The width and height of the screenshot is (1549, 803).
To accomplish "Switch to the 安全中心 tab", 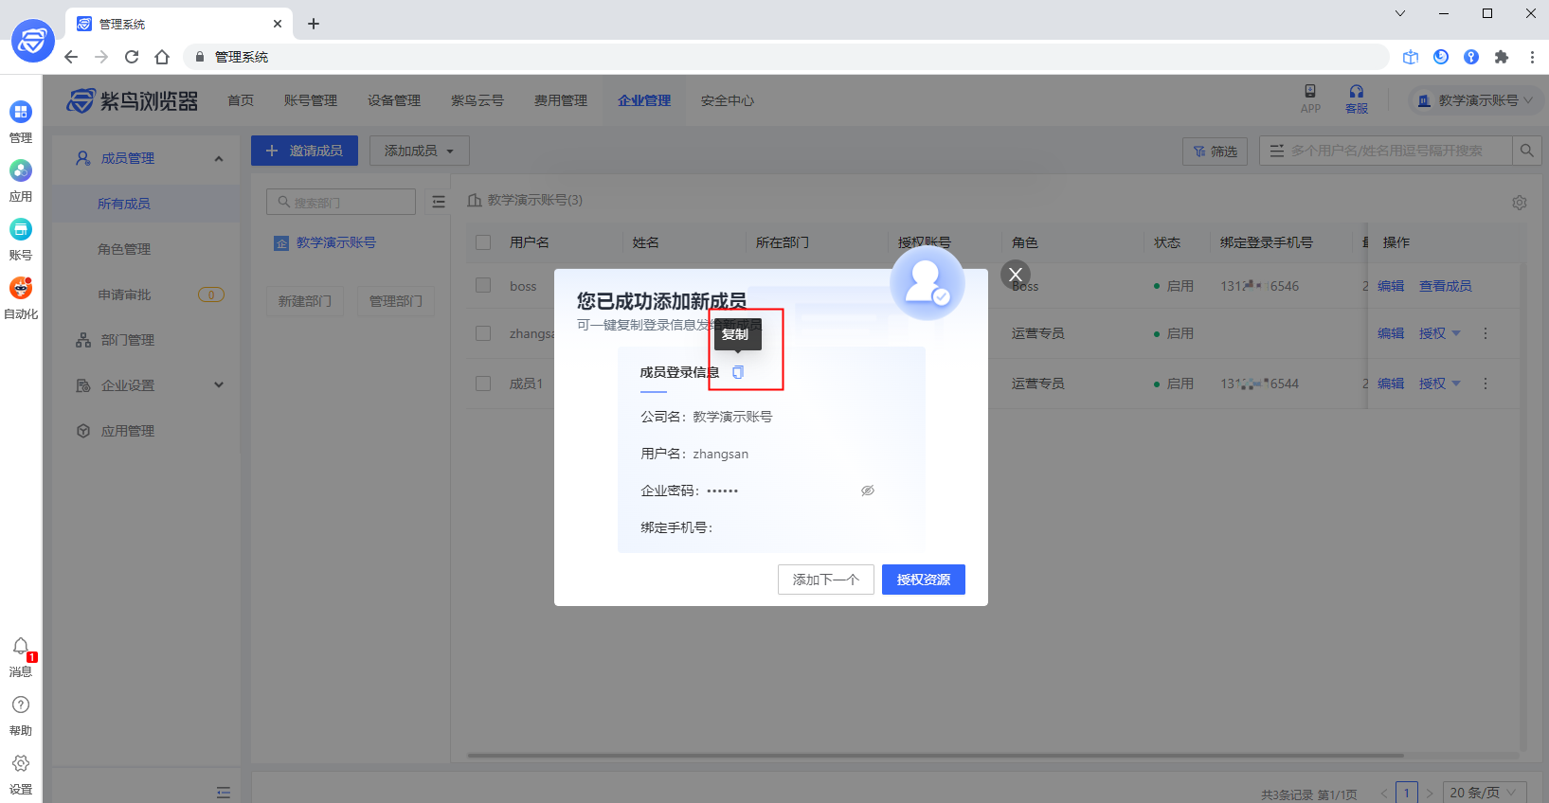I will coord(727,100).
